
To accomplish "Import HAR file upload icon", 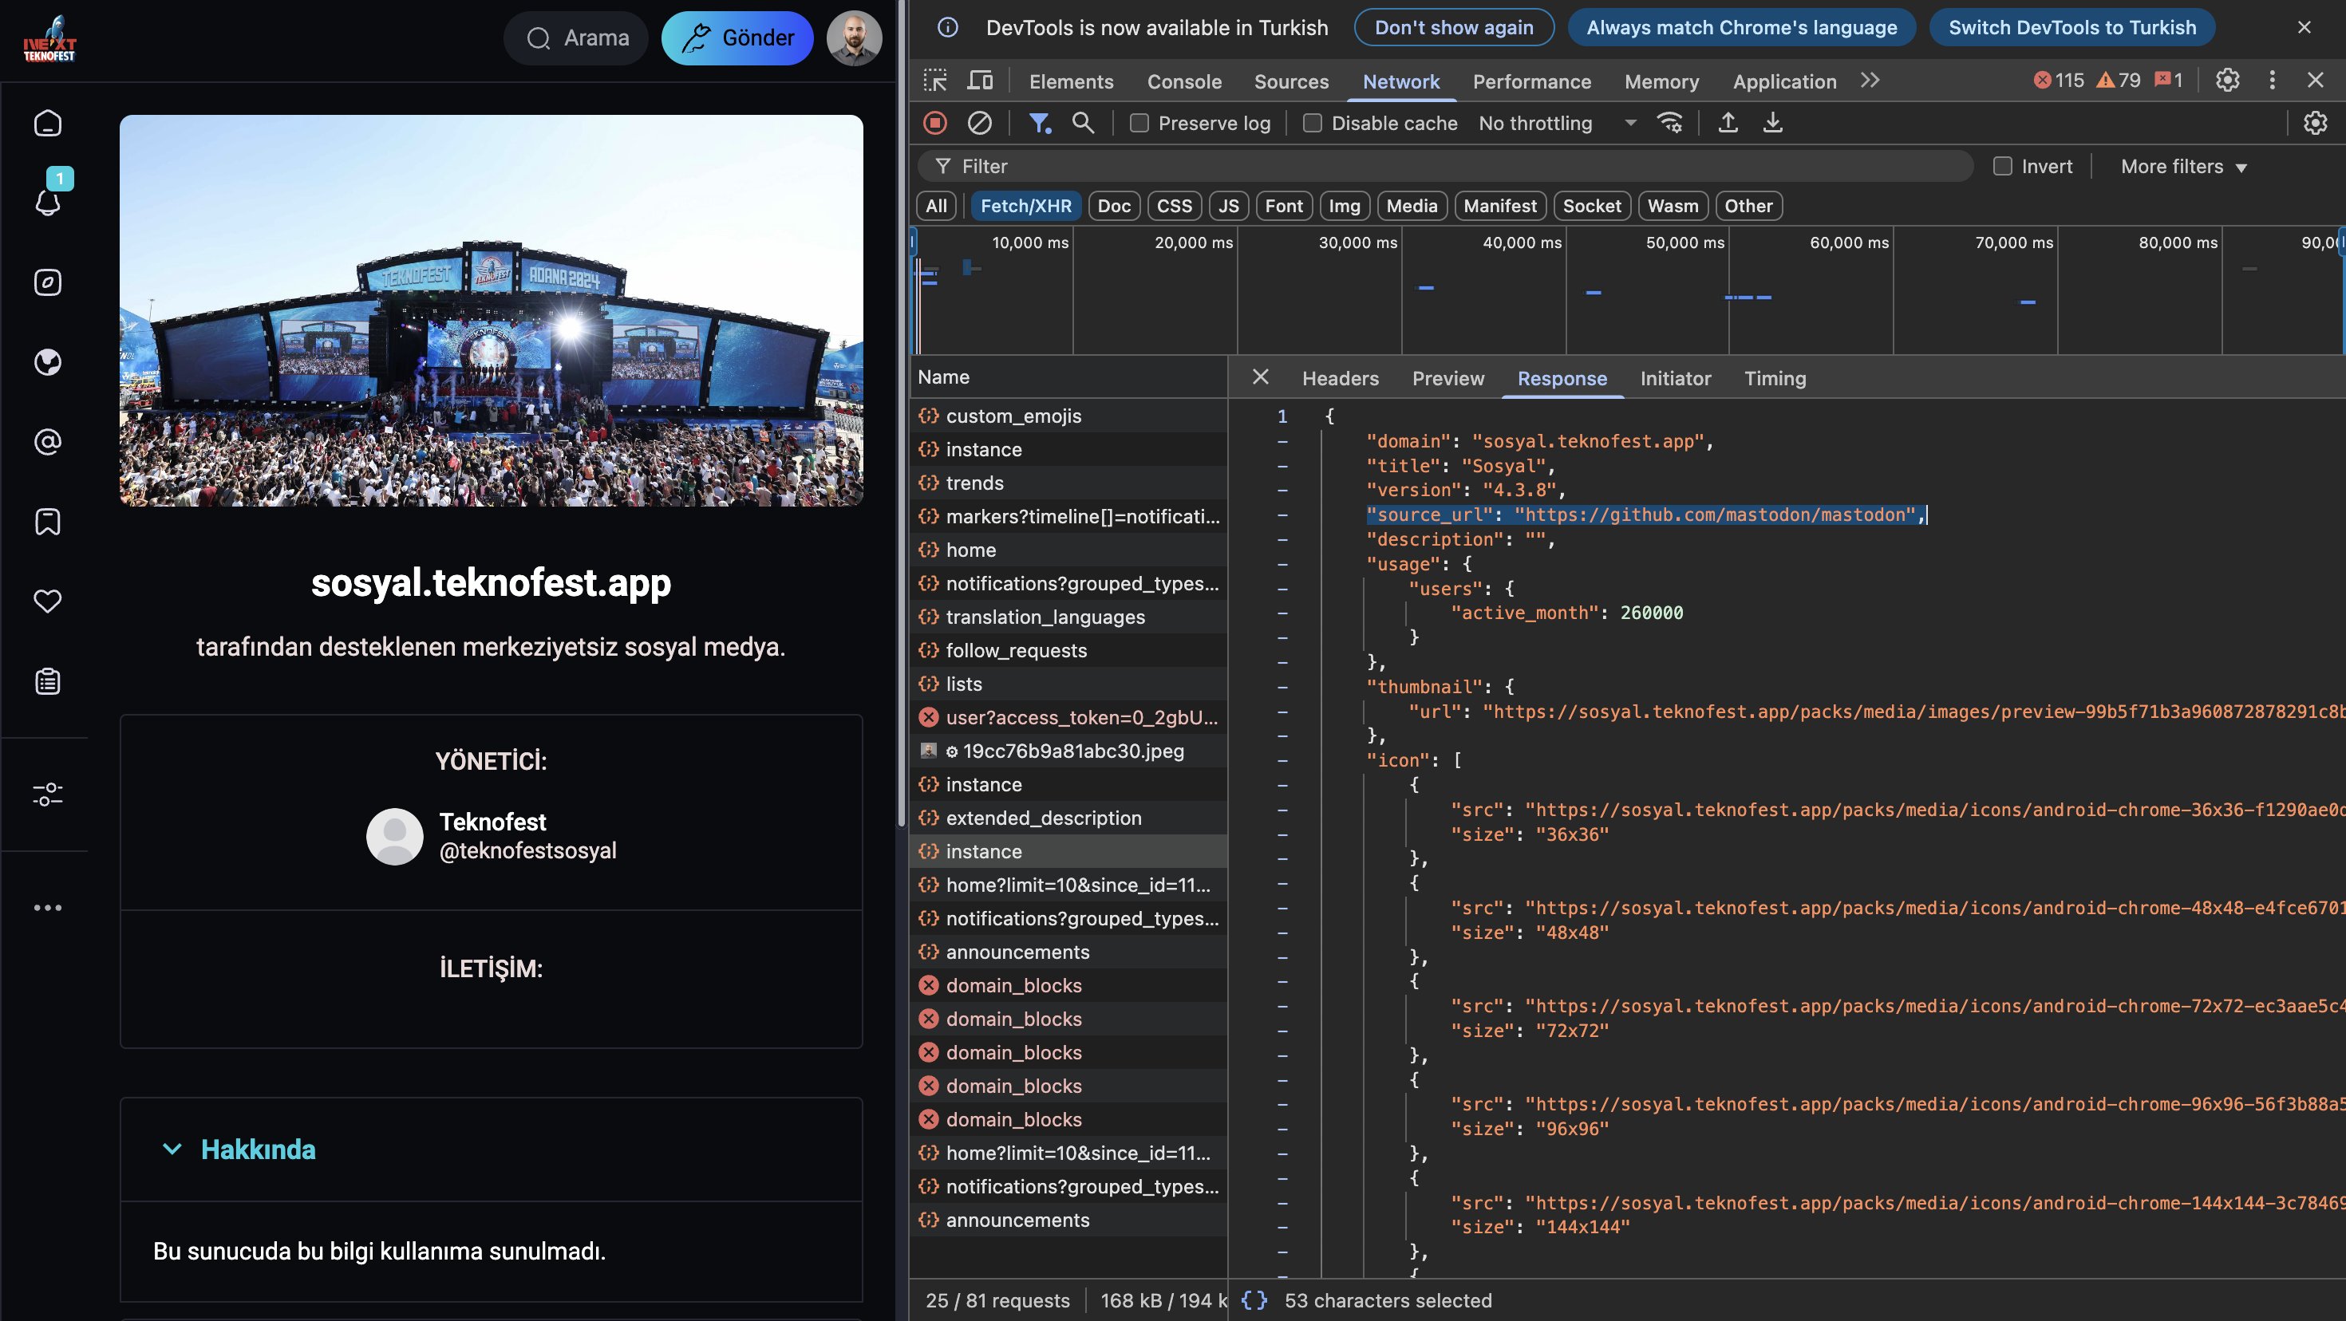I will coord(1728,123).
